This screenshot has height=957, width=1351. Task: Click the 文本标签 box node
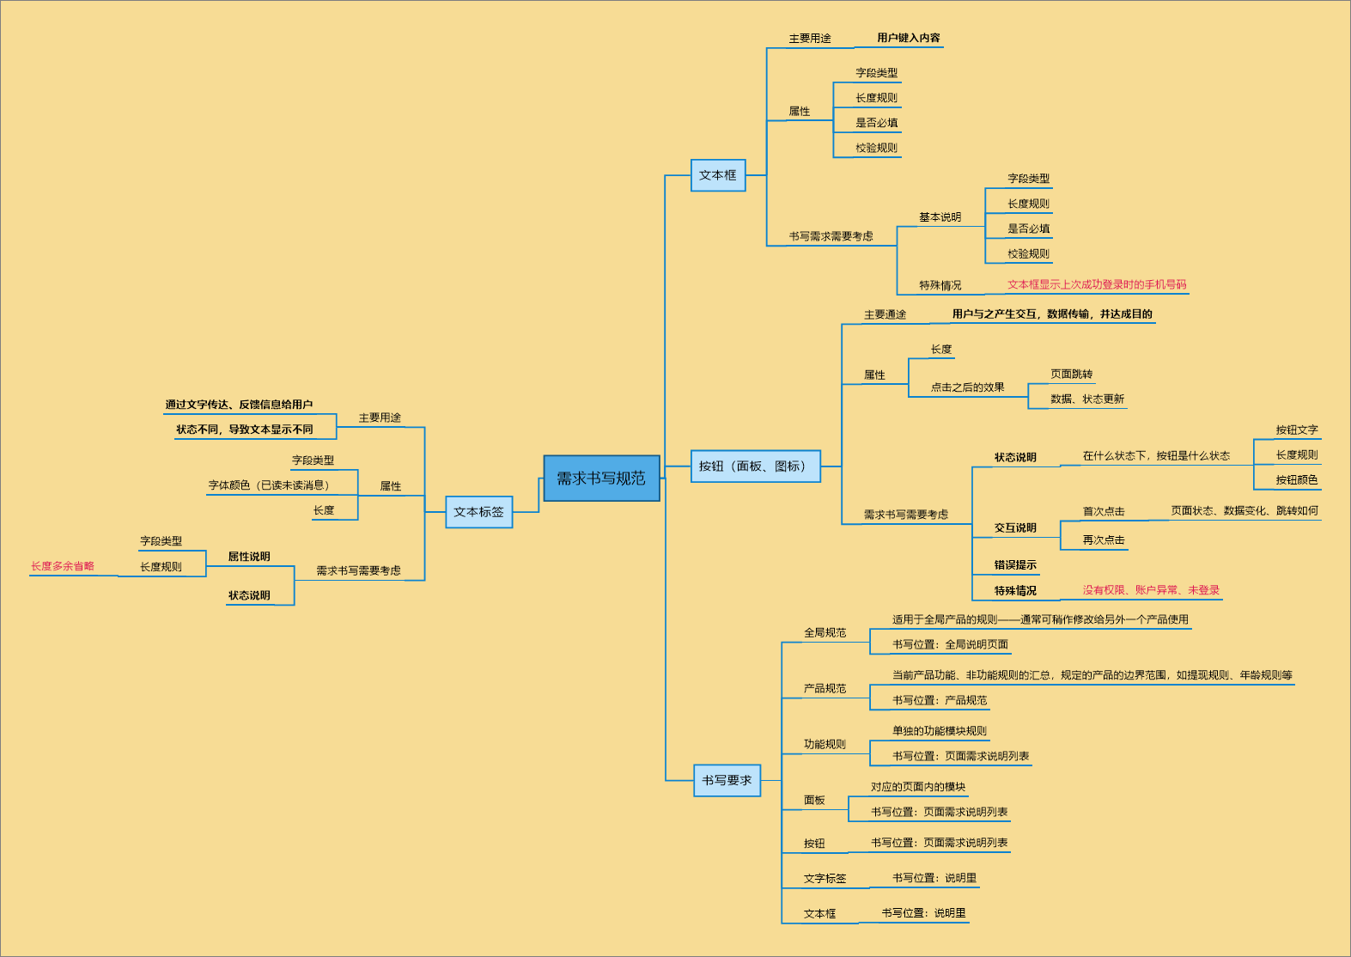coord(478,512)
